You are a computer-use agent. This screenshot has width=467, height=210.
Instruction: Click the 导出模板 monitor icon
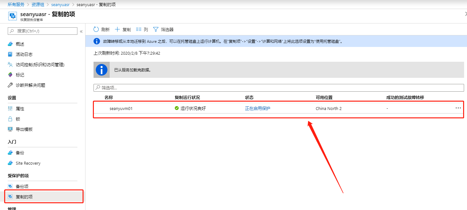10,129
